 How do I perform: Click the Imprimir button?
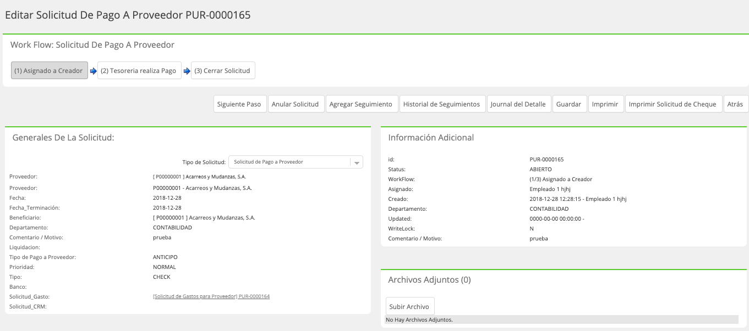[x=605, y=104]
